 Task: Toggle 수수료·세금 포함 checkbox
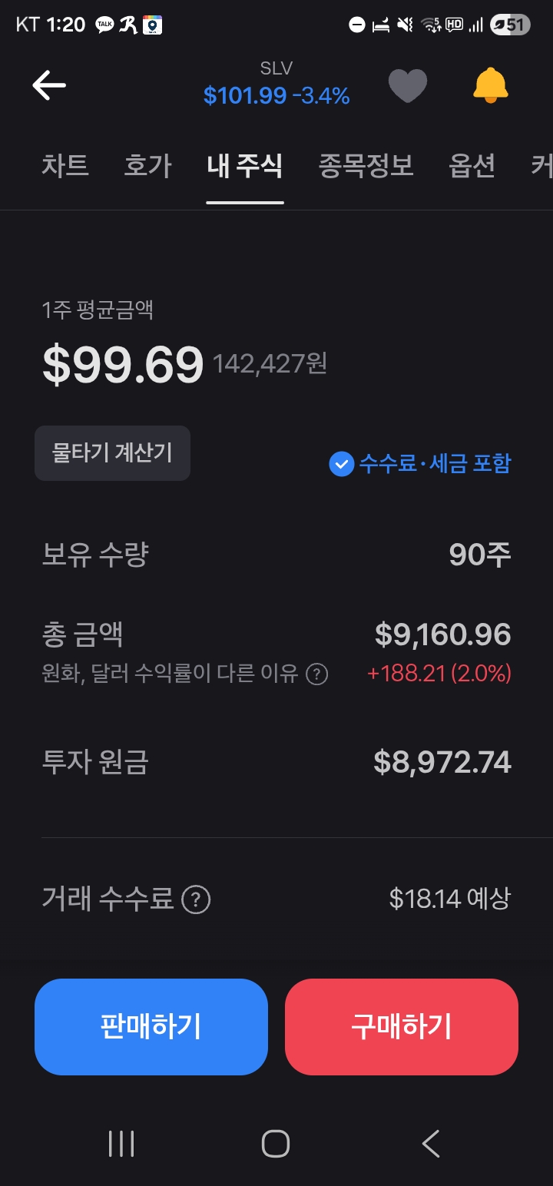click(x=341, y=464)
